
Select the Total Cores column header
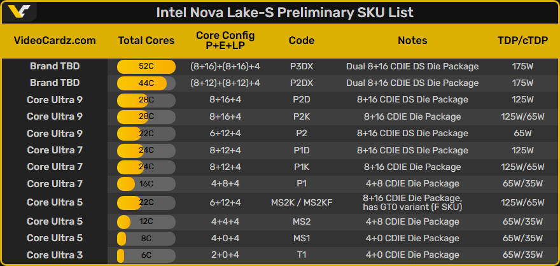point(146,41)
